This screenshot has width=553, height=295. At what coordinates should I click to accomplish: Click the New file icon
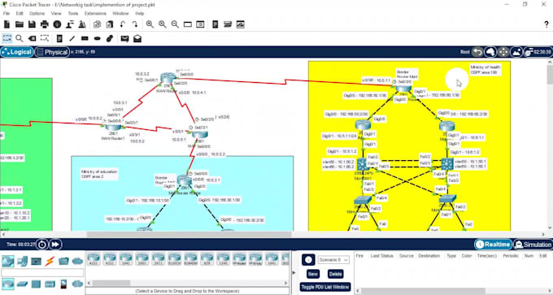point(7,24)
